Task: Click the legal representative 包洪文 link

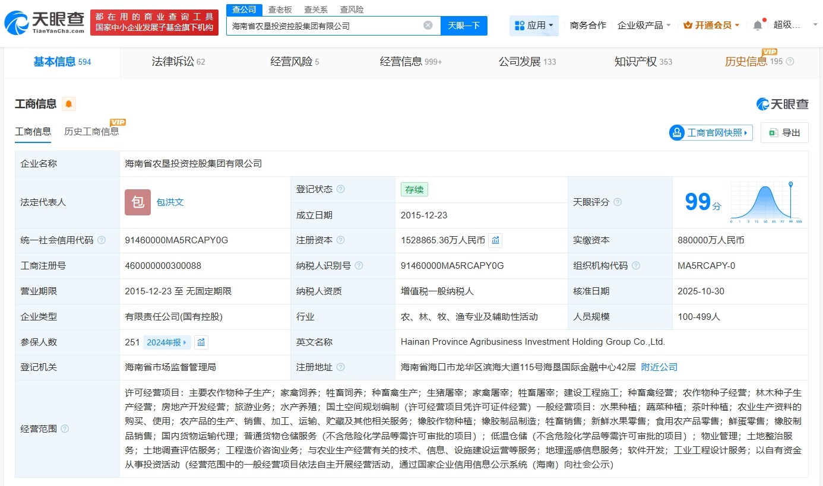Action: 170,202
